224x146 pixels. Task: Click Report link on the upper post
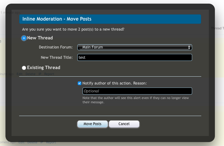click(49, 74)
